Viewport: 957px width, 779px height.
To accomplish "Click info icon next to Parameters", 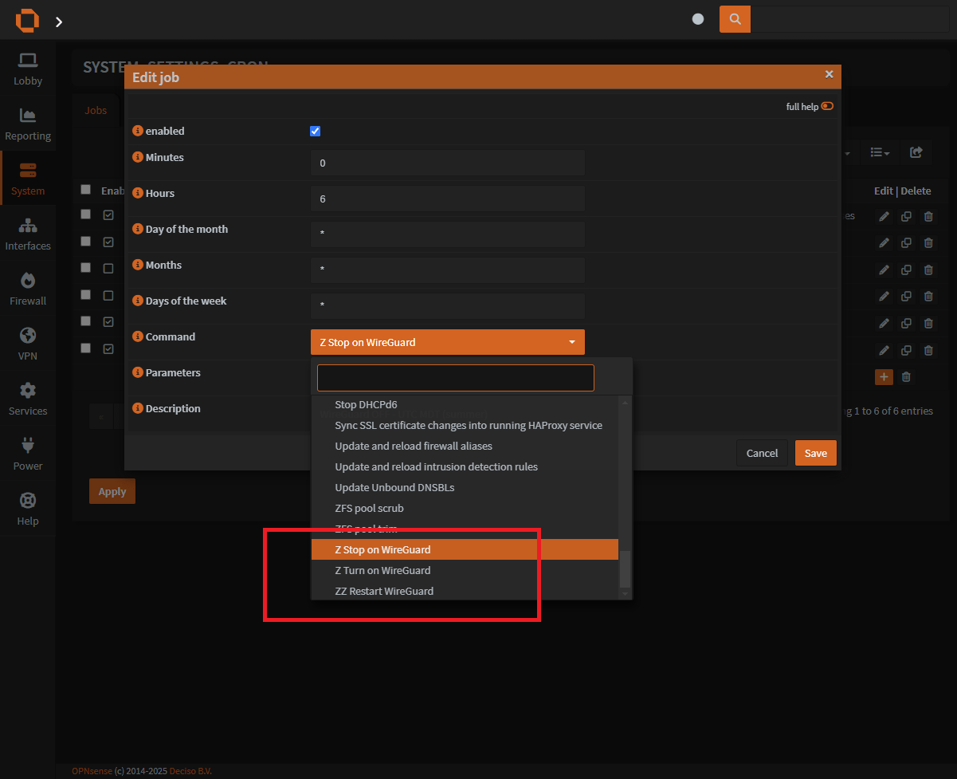I will coord(137,372).
